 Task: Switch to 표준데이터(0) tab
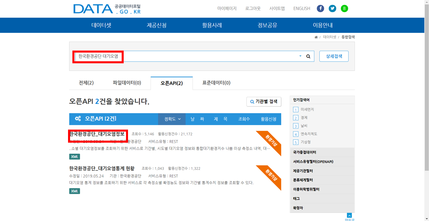pos(216,83)
